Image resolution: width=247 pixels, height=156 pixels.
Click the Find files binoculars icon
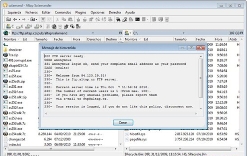[x=118, y=19]
